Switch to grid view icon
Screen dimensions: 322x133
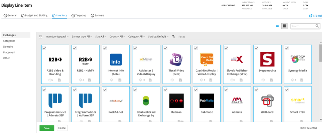click(x=284, y=26)
